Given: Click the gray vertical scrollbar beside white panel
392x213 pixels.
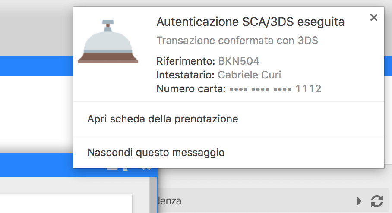Looking at the screenshot, I should [x=153, y=195].
